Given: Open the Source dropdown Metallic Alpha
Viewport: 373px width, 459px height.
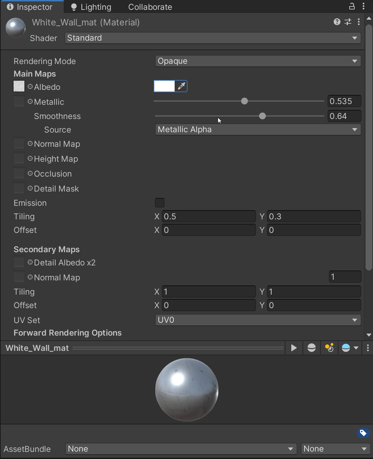Looking at the screenshot, I should (258, 129).
